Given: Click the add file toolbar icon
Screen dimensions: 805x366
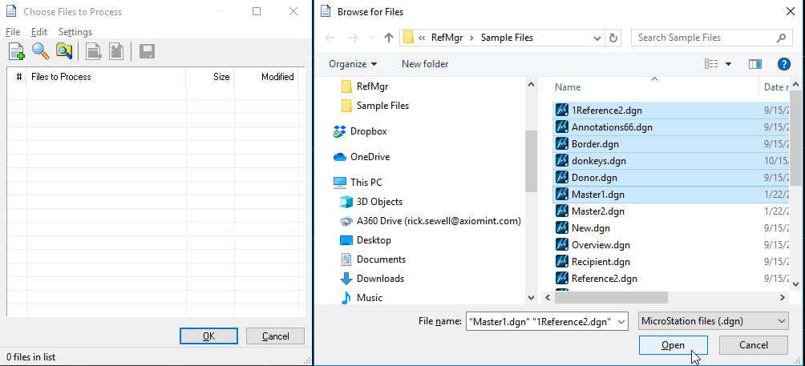Looking at the screenshot, I should pyautogui.click(x=16, y=52).
